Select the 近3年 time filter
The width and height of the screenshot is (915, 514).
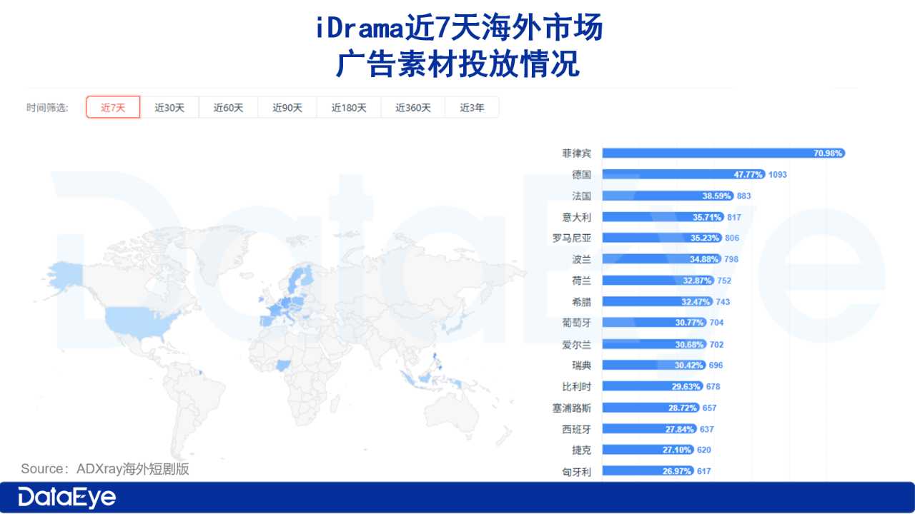(x=472, y=108)
